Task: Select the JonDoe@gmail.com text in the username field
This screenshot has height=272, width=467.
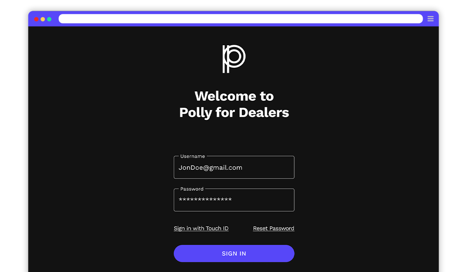Action: tap(210, 168)
